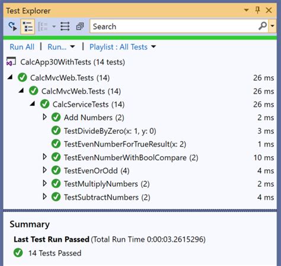Expand TestEvenNumberWithBoolCompare group
Image resolution: width=281 pixels, height=266 pixels.
[x=45, y=157]
